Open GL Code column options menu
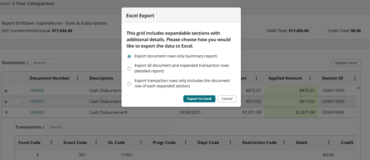The height and width of the screenshot is (160, 370). click(141, 143)
